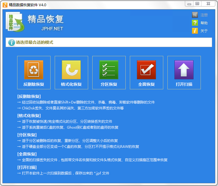
Task: Click the [全面恢复] description heading
Action: coord(27,154)
